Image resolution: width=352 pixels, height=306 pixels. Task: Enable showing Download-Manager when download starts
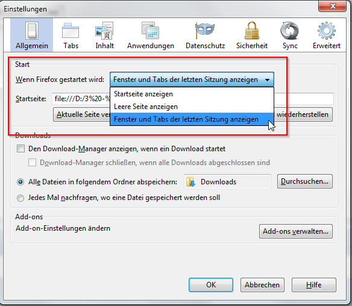(x=20, y=149)
